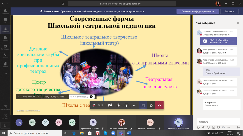
Task: Switch to Teams tab in the sidebar
Action: 5,30
